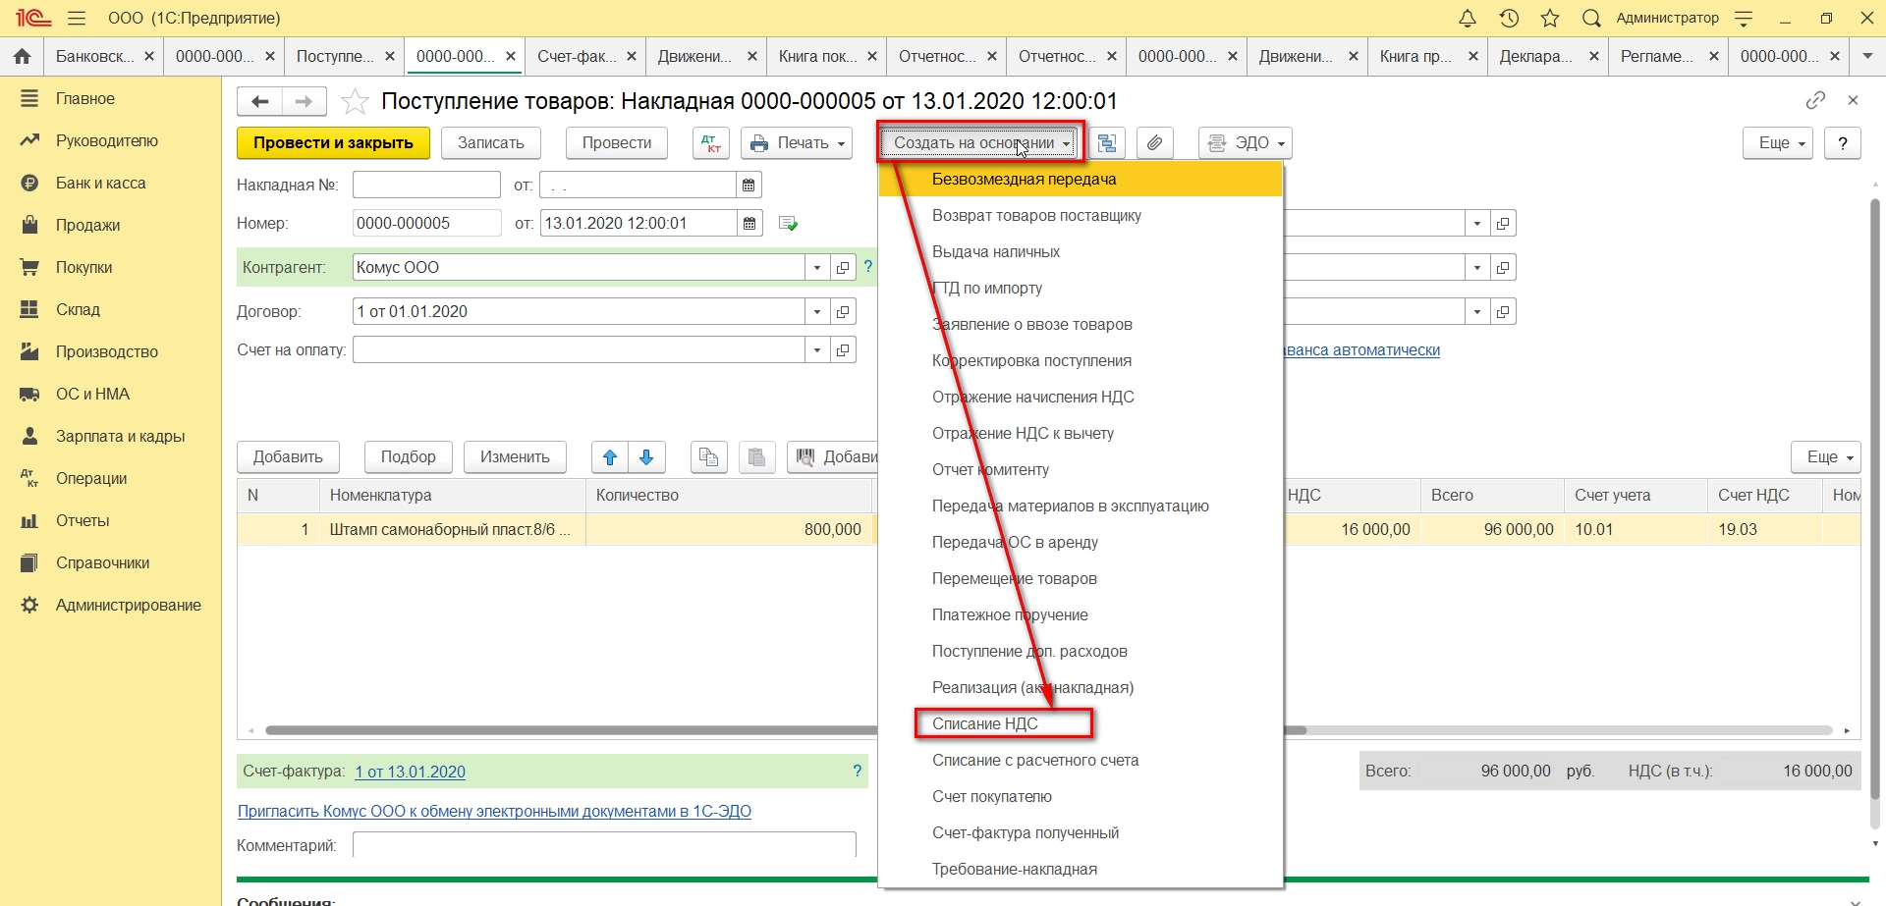The height and width of the screenshot is (906, 1886).
Task: Open the ЭДО dropdown menu
Action: 1245,143
